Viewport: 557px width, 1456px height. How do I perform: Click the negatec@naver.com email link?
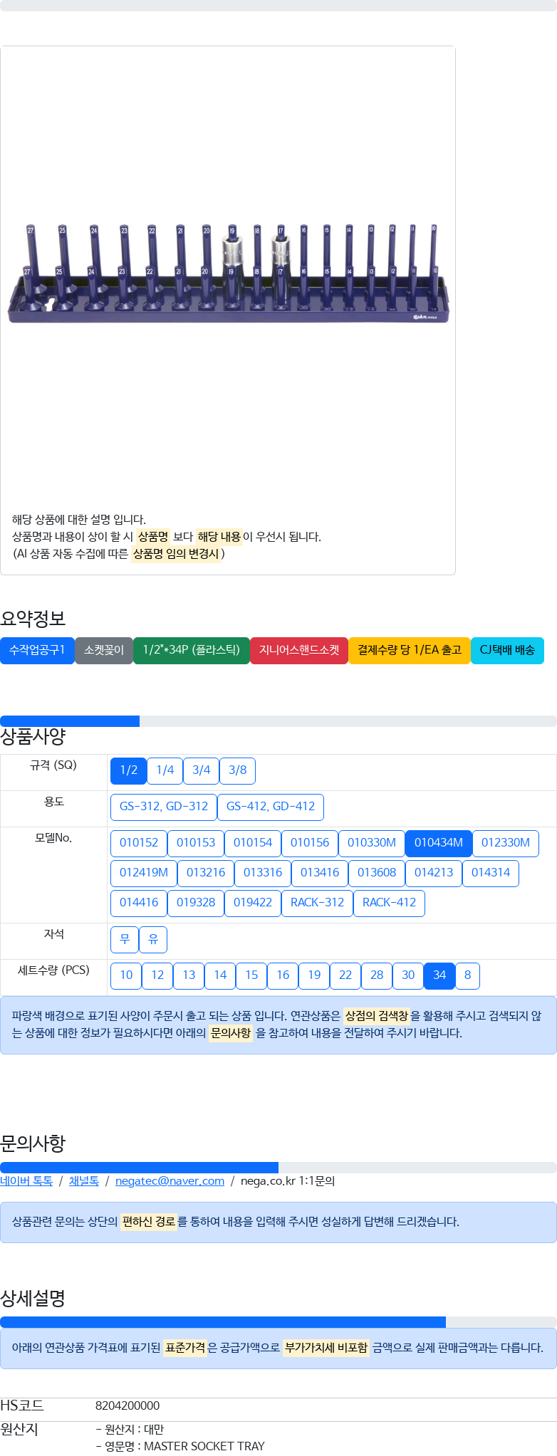point(170,1181)
